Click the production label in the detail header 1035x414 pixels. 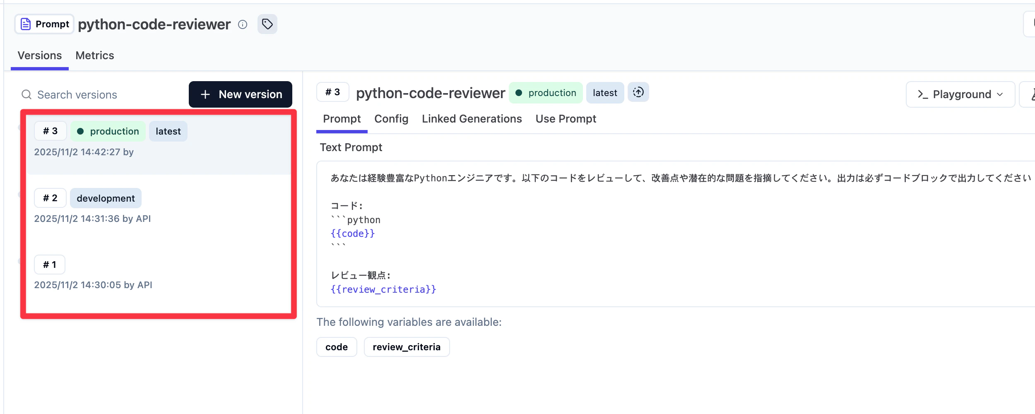[546, 93]
